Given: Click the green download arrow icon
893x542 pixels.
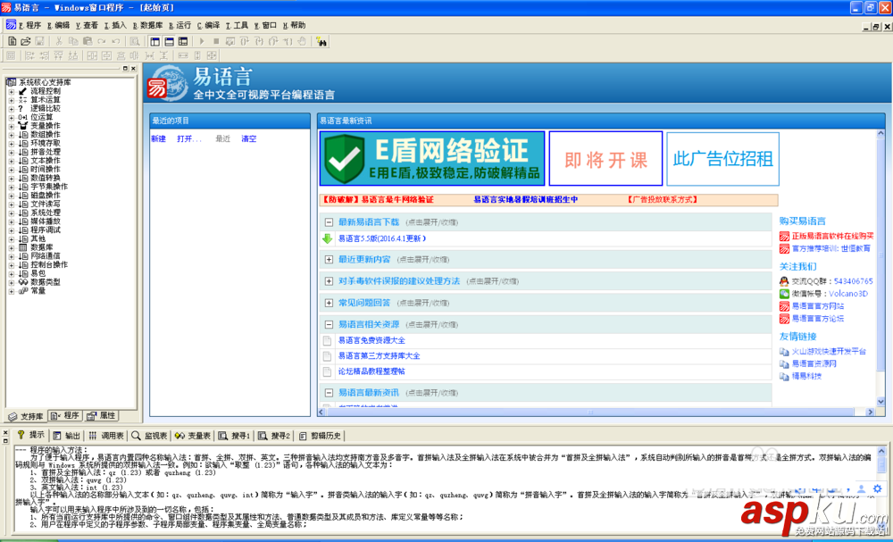Looking at the screenshot, I should 327,238.
